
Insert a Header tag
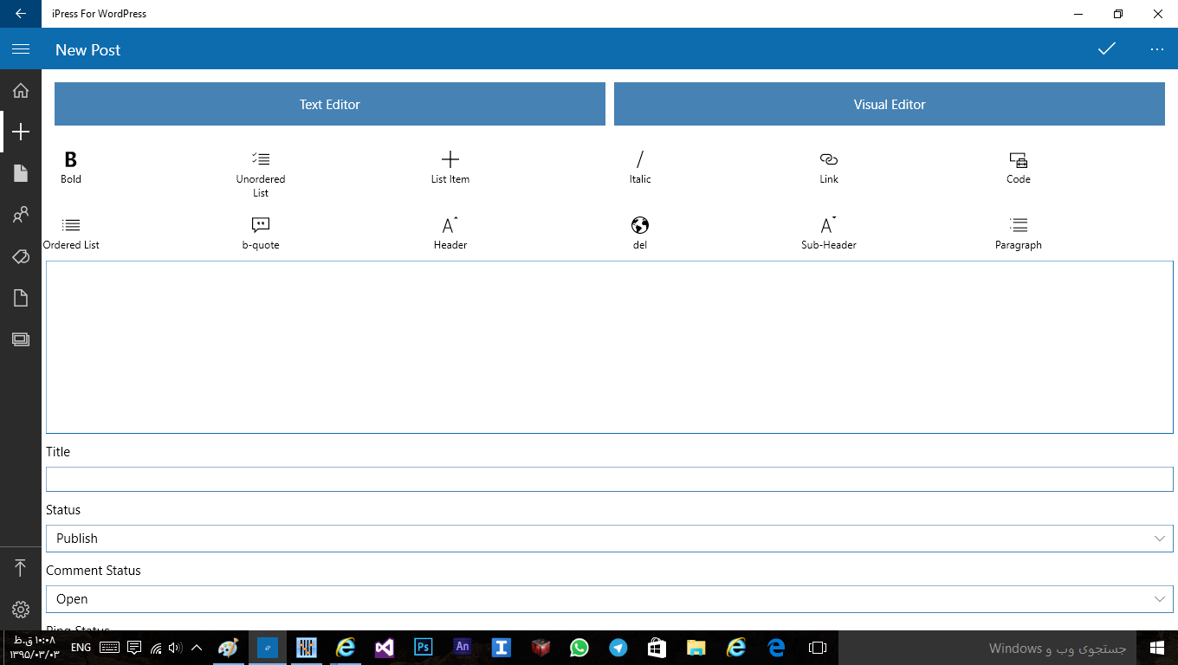tap(450, 233)
